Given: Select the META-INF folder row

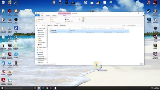Looking at the screenshot, I should click(89, 30).
